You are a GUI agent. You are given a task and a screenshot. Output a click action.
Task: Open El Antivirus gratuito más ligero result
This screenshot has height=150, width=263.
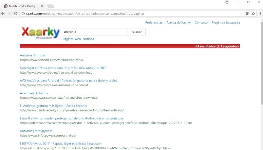tap(54, 106)
